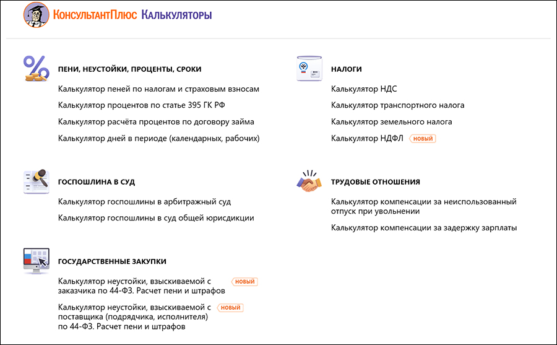
Task: Click the percent and coins icon
Action: pos(37,68)
